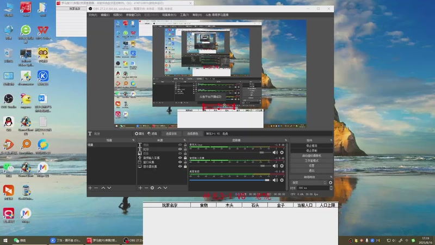Open the 场景集合(S) menu
Viewport: 435px width, 245px height.
(169, 15)
